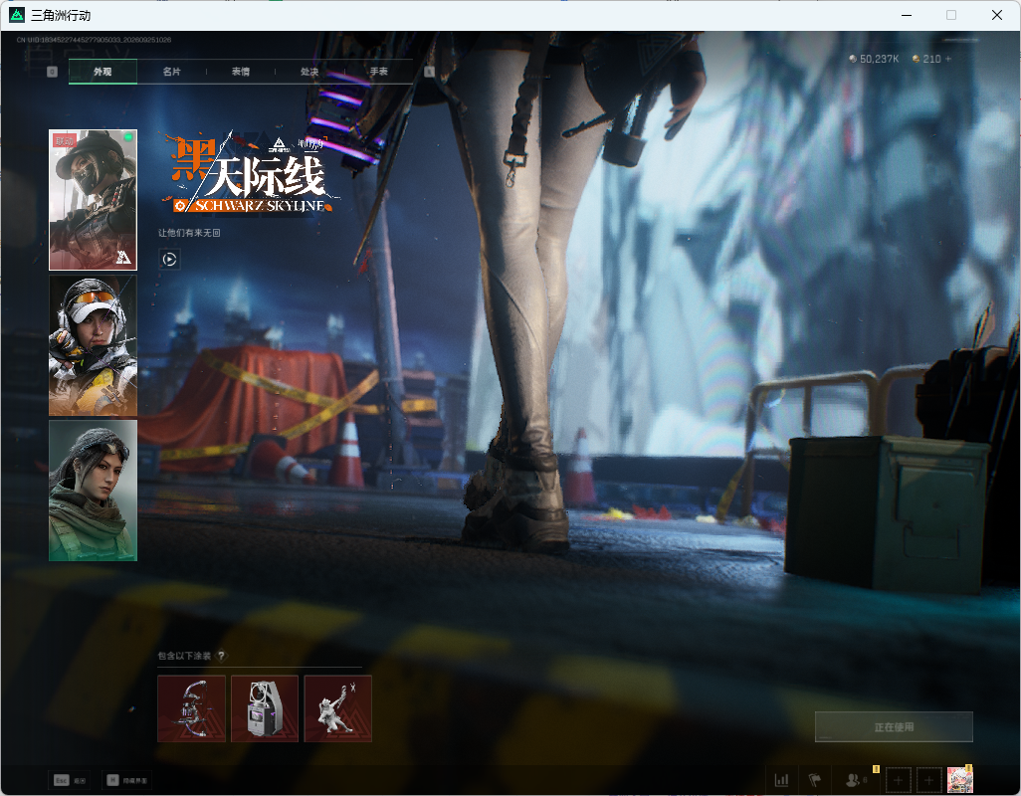Play the Schwarz Skyline skin preview video
The height and width of the screenshot is (796, 1021).
169,259
